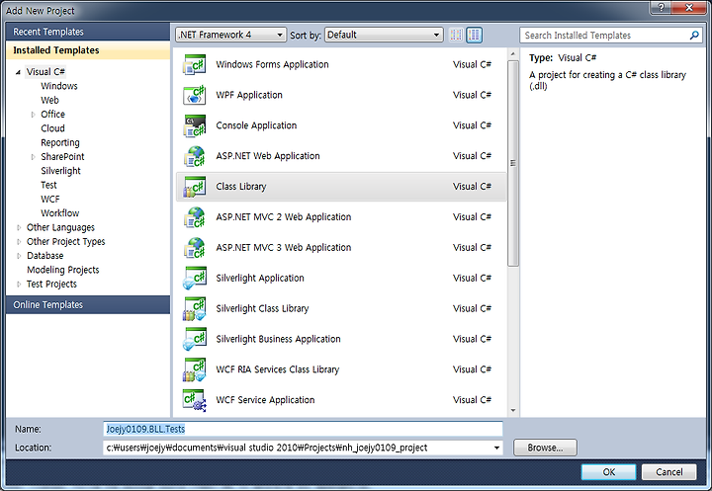712x491 pixels.
Task: Click the Silverlight Application template icon
Action: point(195,279)
